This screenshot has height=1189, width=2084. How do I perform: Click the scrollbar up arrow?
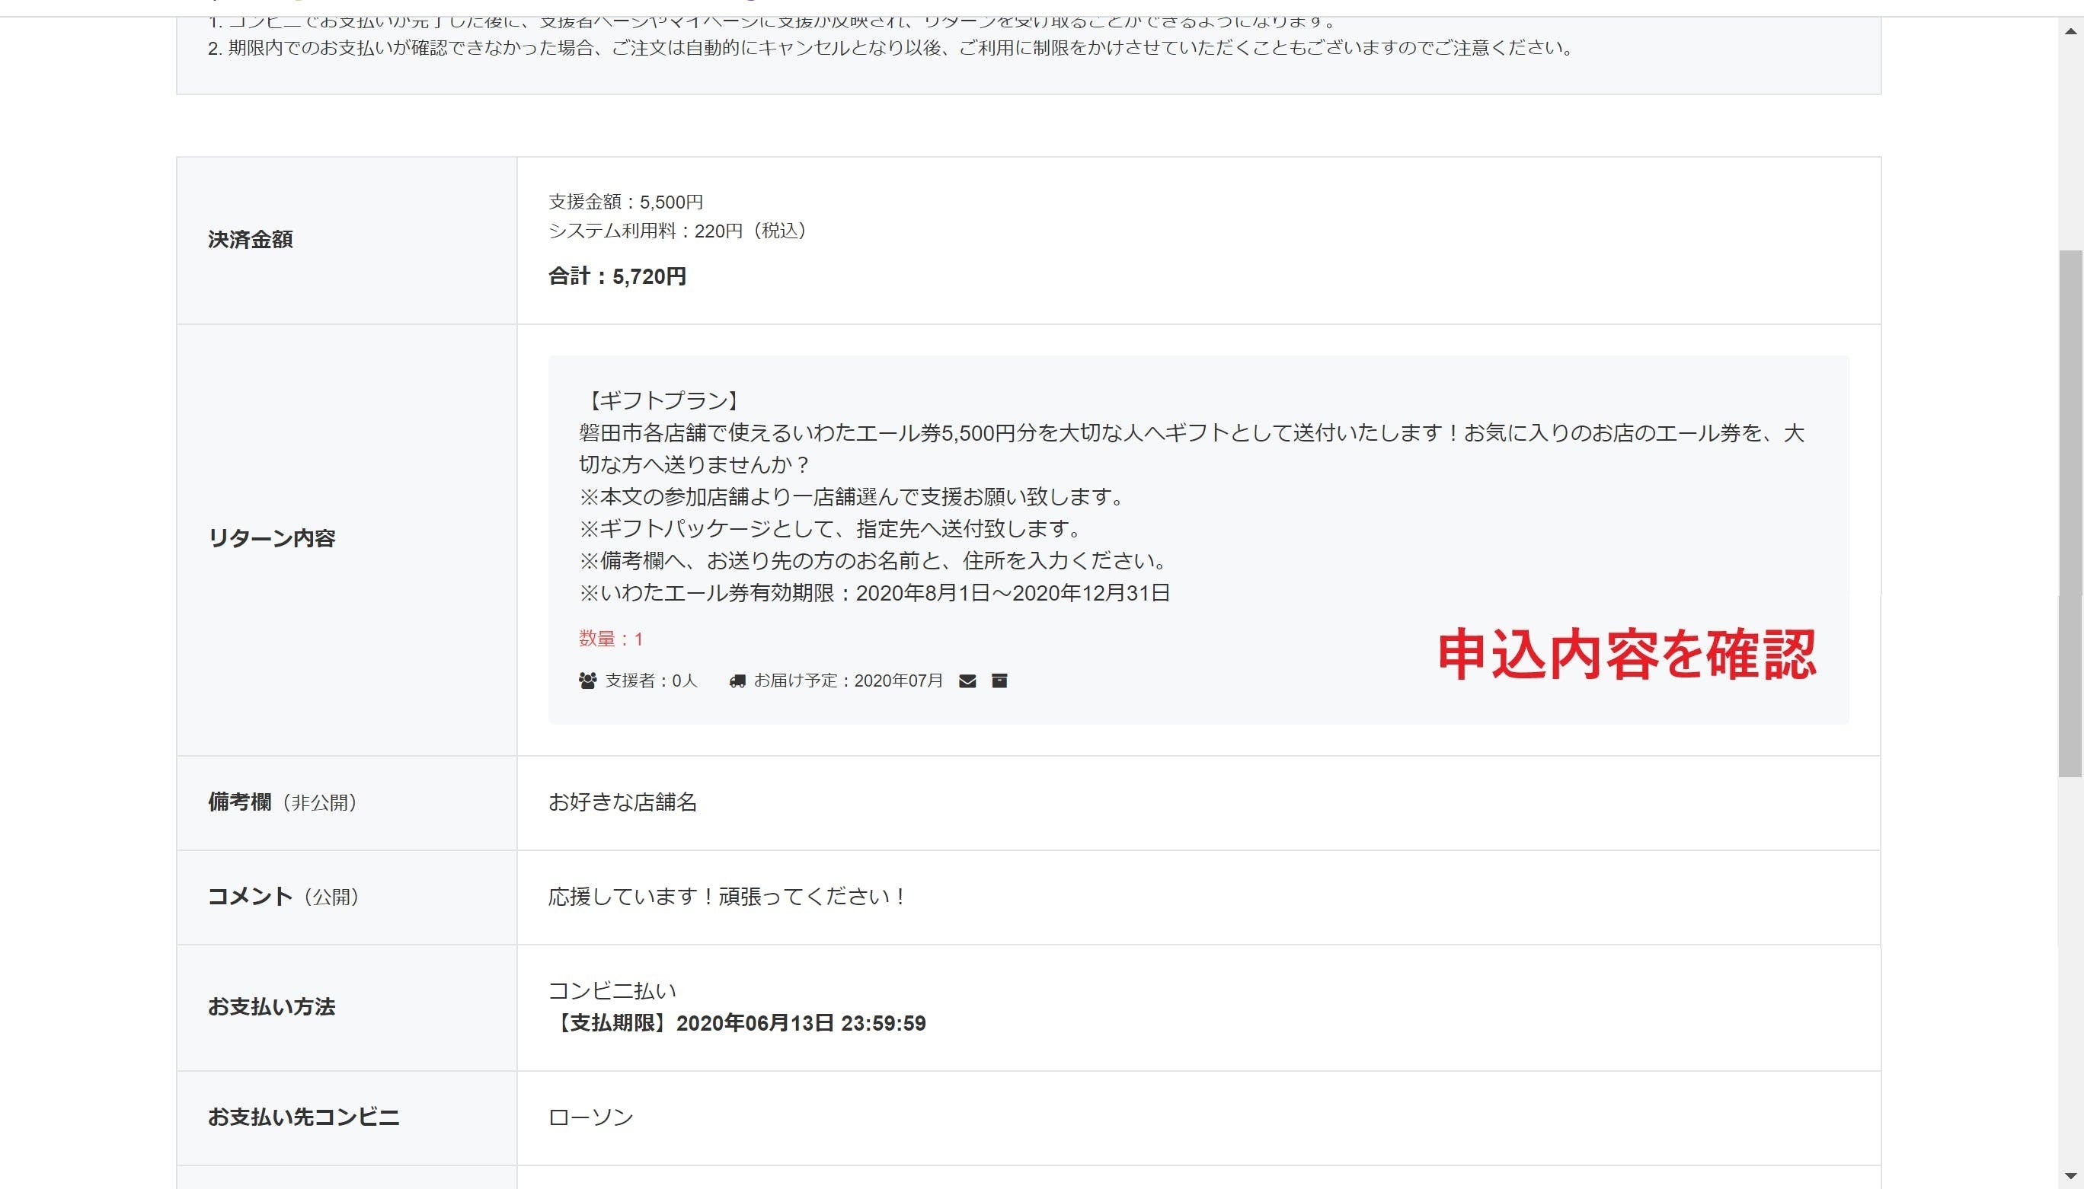(x=2070, y=31)
